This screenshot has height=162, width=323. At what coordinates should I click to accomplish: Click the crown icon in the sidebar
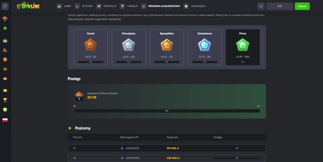tap(5, 78)
